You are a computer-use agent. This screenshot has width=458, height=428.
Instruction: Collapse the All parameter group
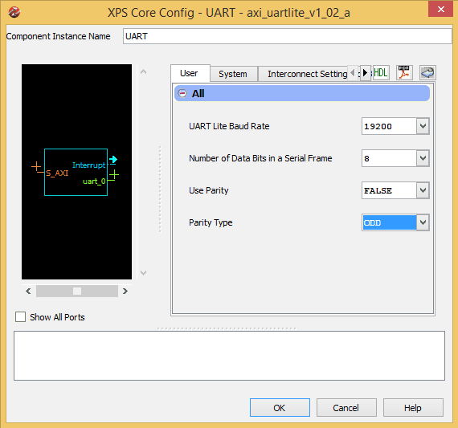click(x=182, y=93)
